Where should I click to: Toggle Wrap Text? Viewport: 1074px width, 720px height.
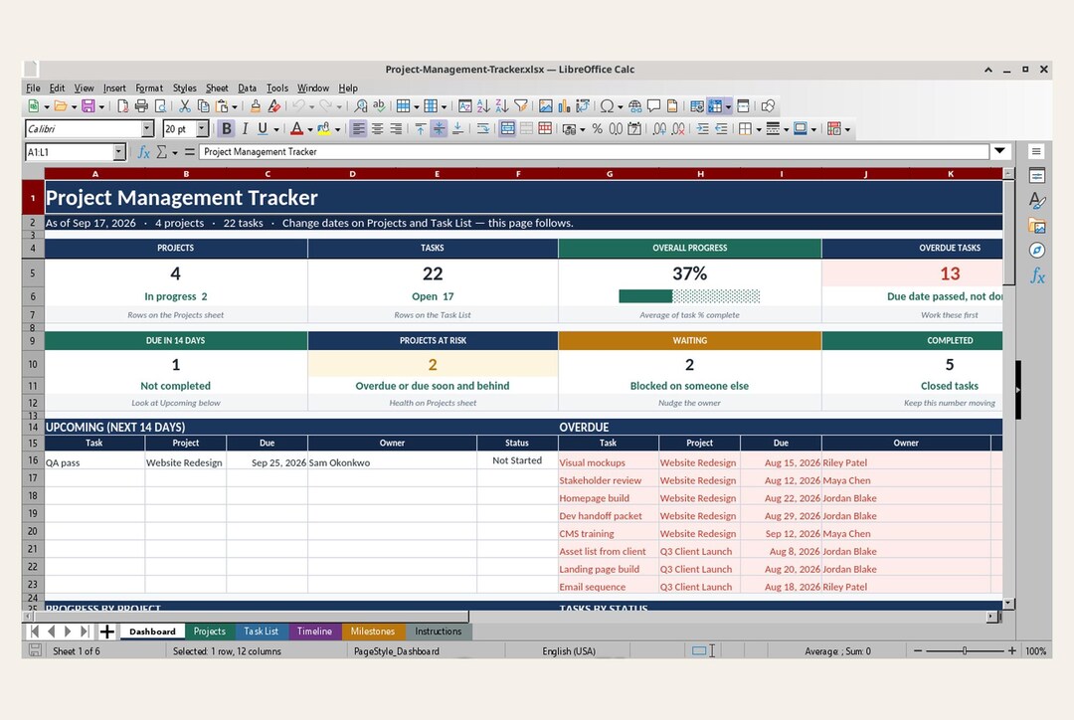click(x=483, y=129)
